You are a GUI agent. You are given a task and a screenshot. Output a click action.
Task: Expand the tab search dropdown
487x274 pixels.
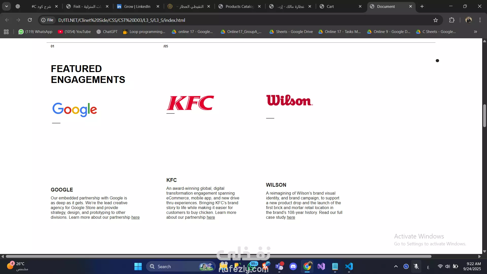7,6
